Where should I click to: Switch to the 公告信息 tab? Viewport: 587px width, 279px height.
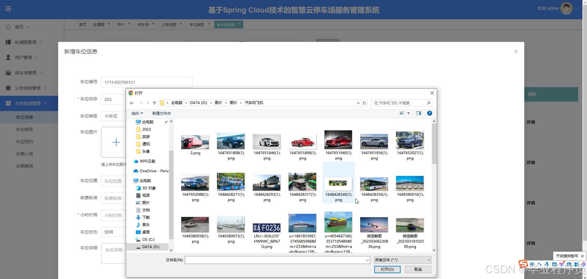(169, 24)
